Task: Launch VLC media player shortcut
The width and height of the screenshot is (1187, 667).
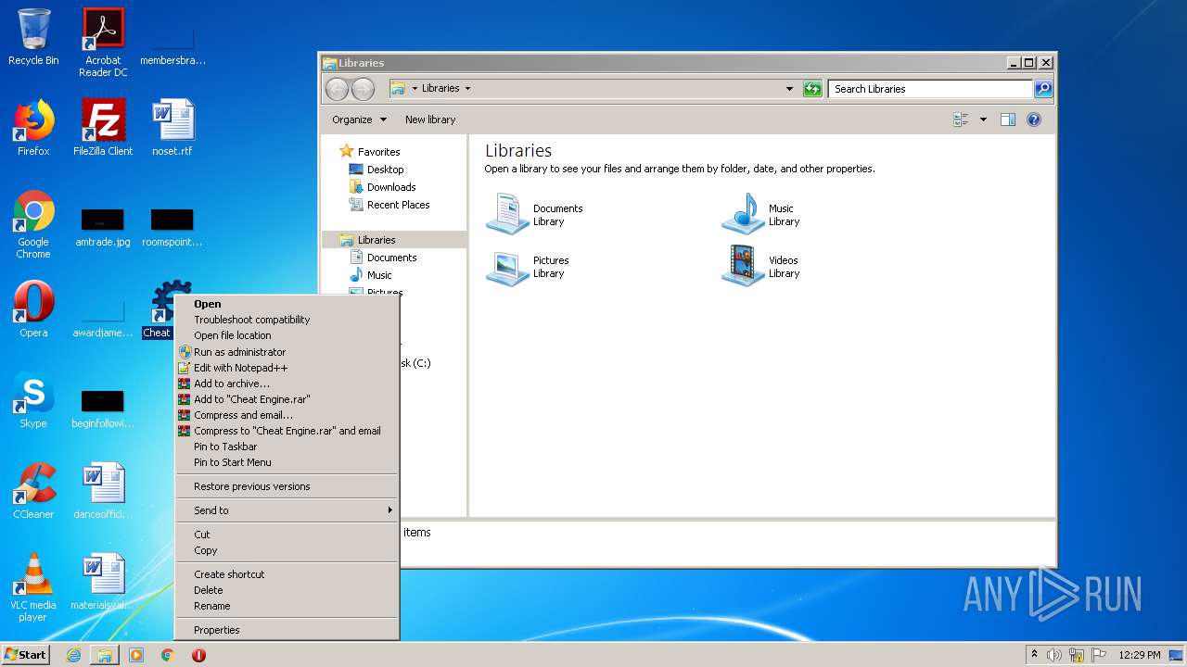Action: [33, 587]
